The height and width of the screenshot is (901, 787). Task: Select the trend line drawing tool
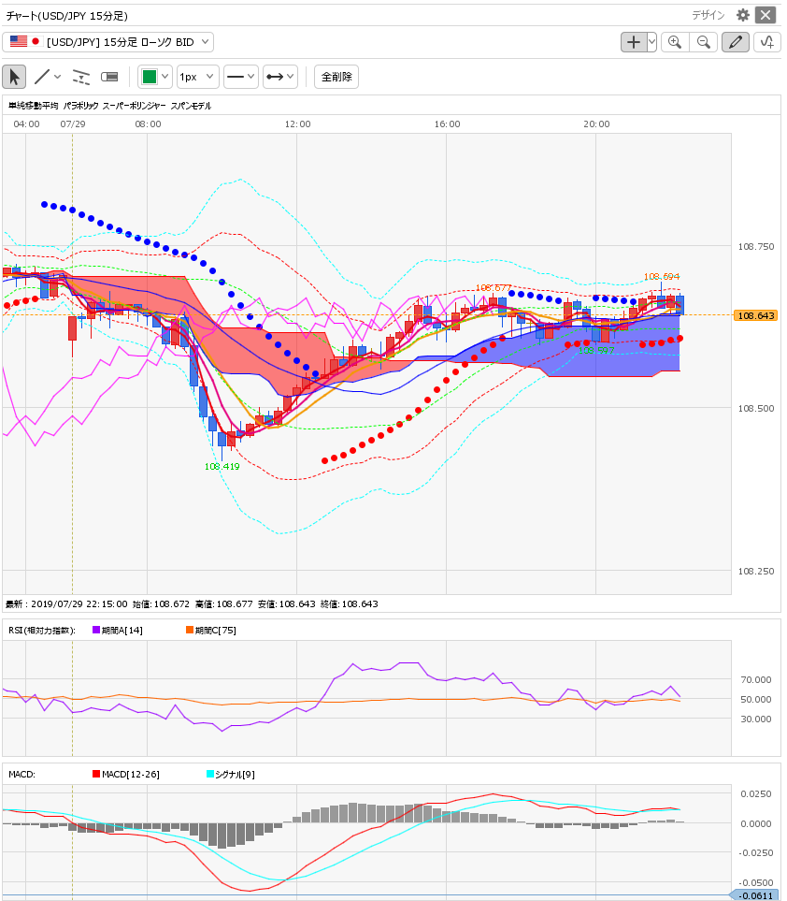click(42, 77)
